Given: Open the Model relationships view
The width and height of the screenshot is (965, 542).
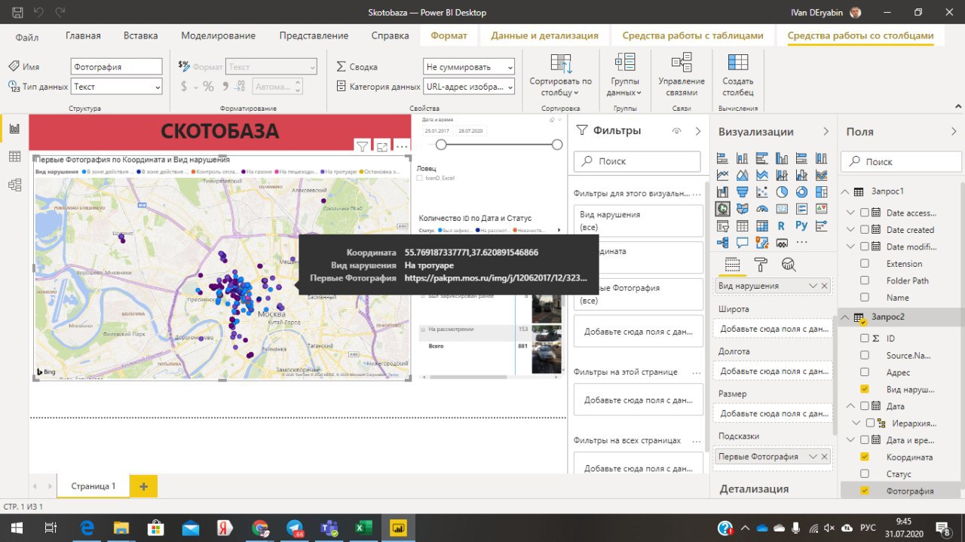Looking at the screenshot, I should (14, 185).
